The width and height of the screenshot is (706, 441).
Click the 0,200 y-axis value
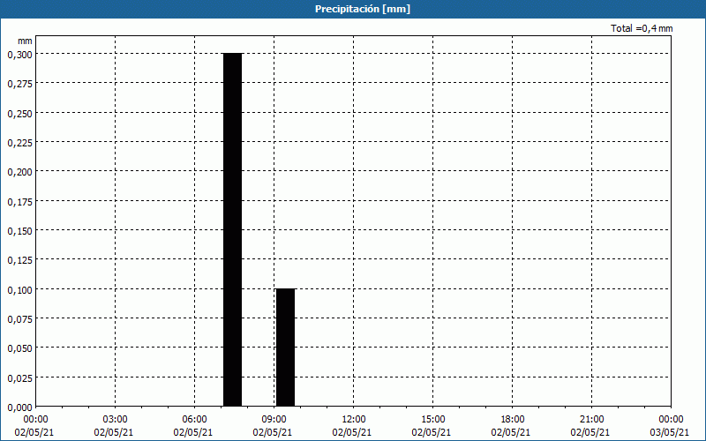click(19, 172)
